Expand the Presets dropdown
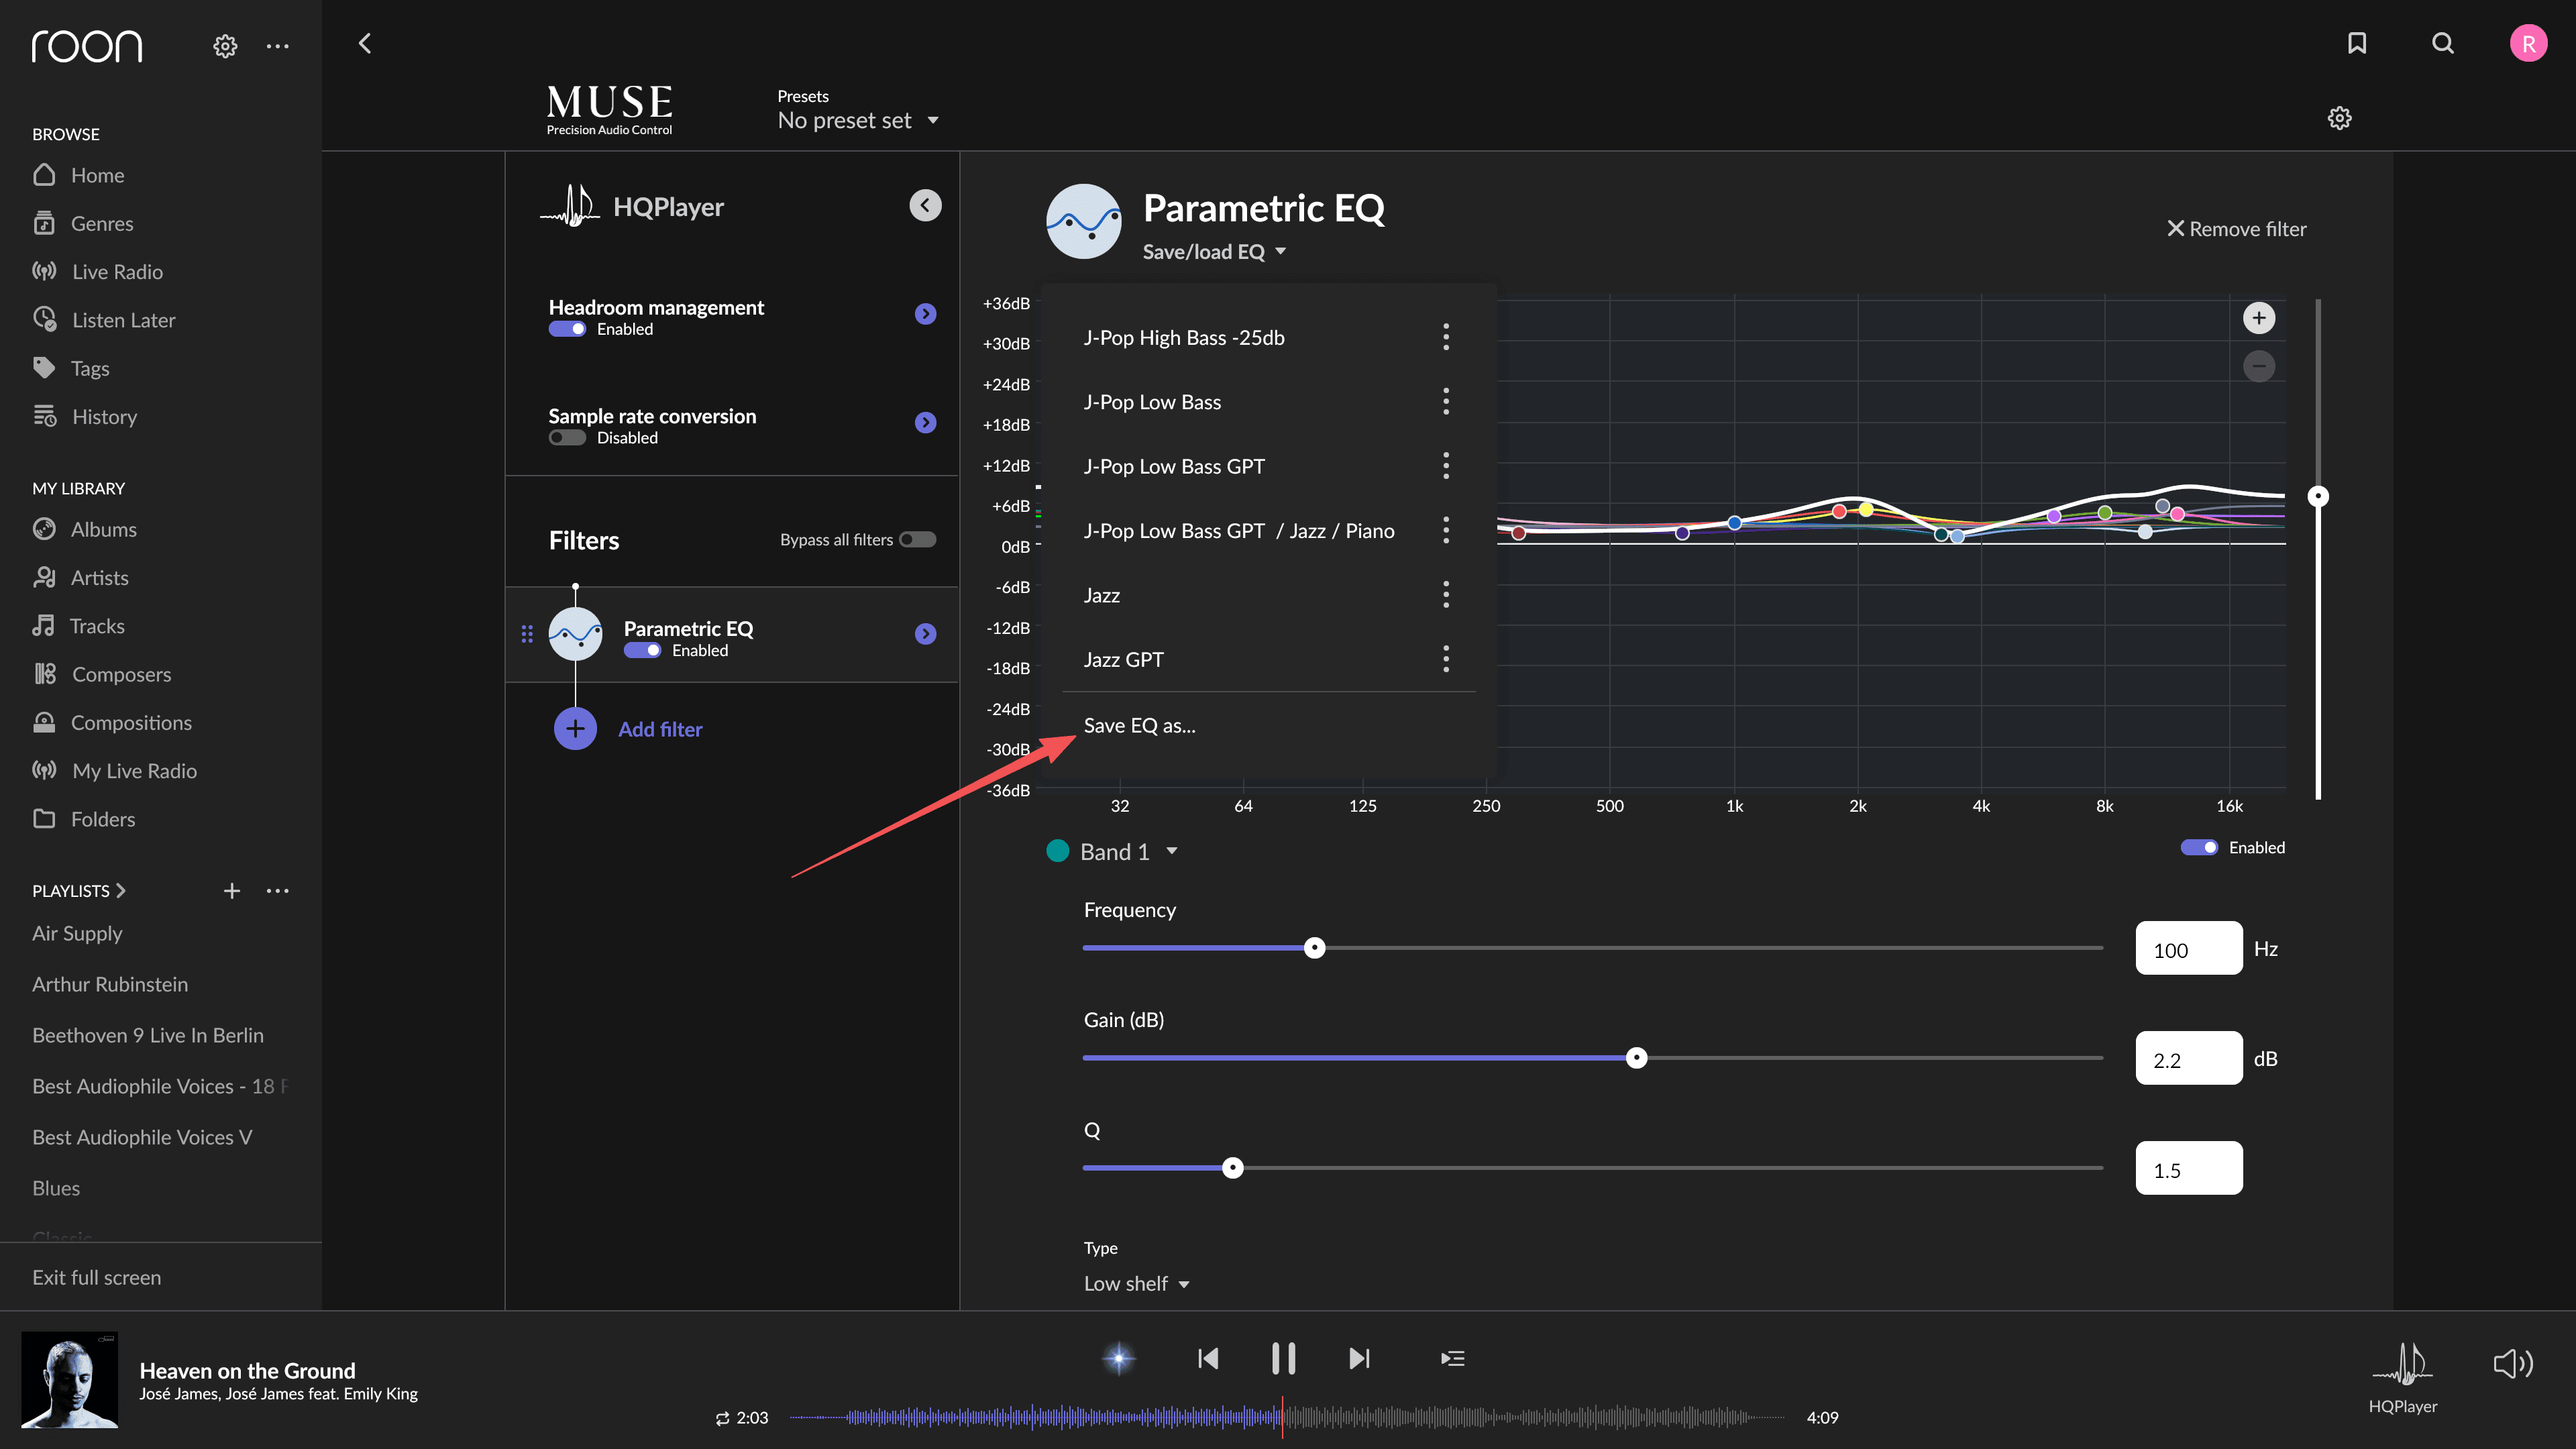 [x=859, y=120]
